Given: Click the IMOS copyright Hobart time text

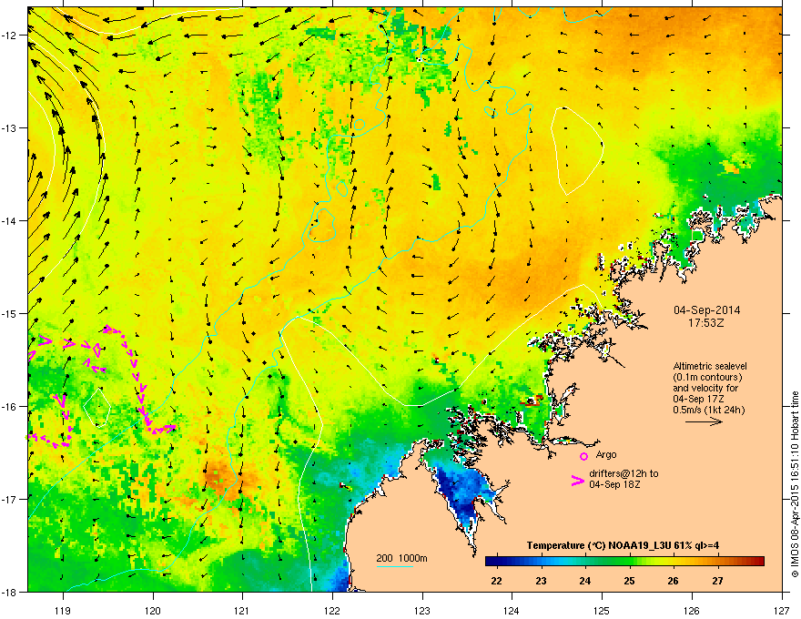Looking at the screenshot, I should [x=795, y=484].
